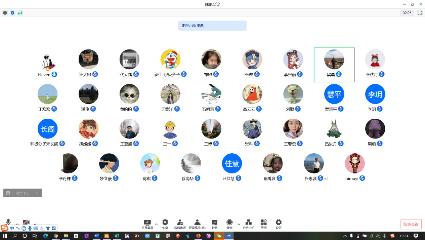Collapse the chat input bar arrow

pos(37,193)
